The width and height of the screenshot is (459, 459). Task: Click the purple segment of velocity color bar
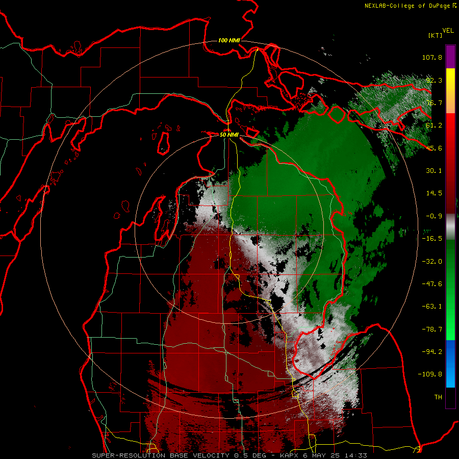(x=450, y=57)
